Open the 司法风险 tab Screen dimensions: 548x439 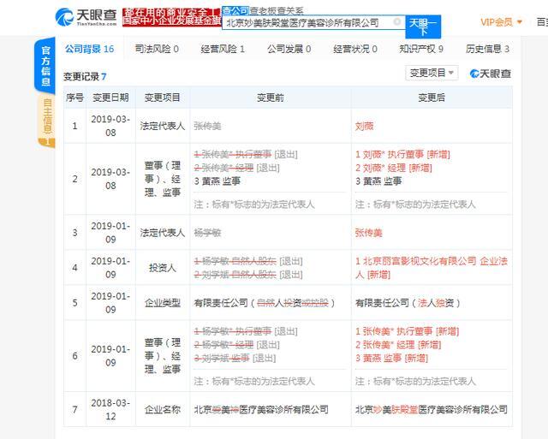click(x=157, y=49)
